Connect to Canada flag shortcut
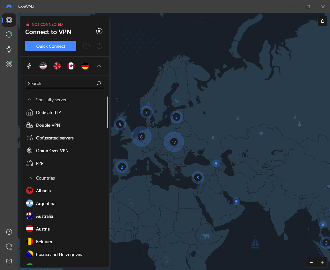Image resolution: width=330 pixels, height=270 pixels. coord(71,66)
